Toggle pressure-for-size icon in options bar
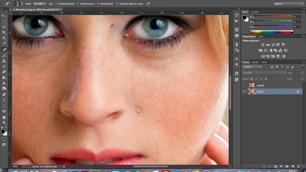The image size is (306, 172). coord(148,3)
